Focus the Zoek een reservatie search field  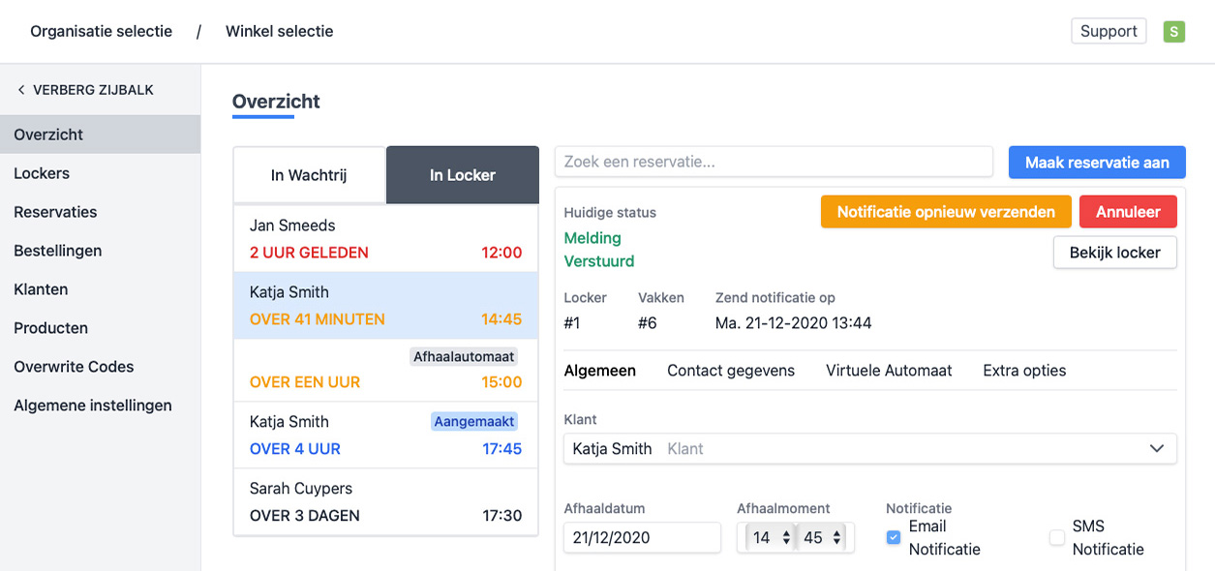[x=774, y=162]
